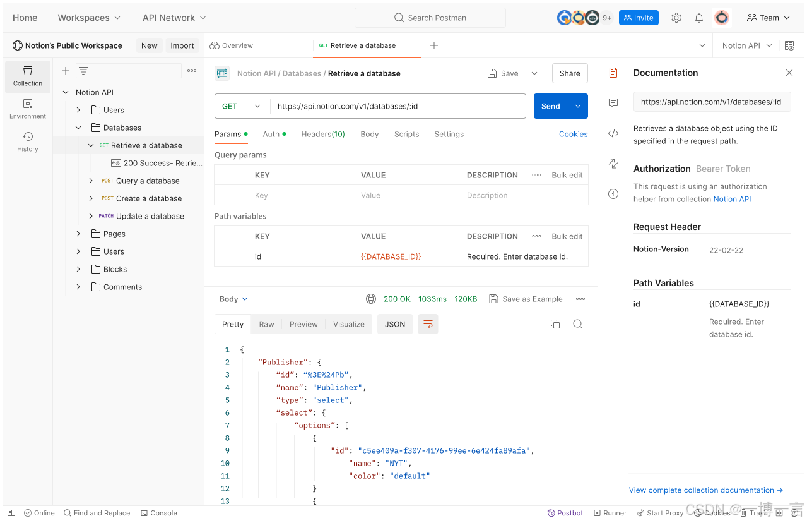Image resolution: width=807 pixels, height=523 pixels.
Task: Search the response with magnifier icon
Action: pos(577,324)
